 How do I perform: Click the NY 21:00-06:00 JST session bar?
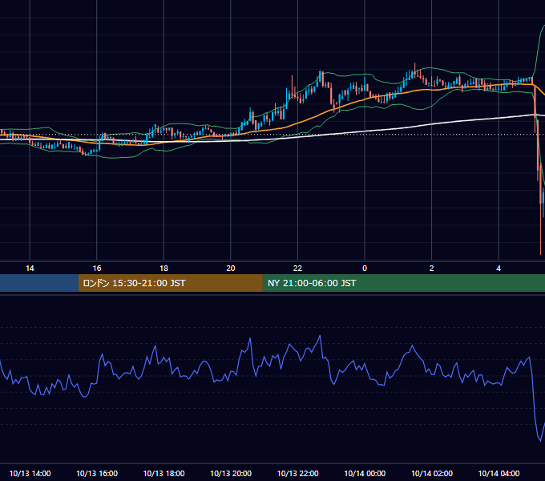[403, 283]
